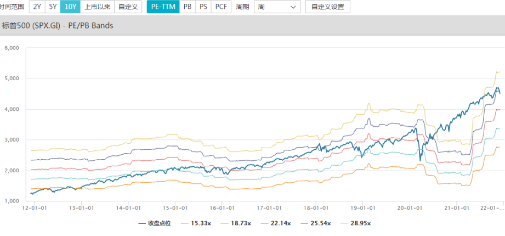The width and height of the screenshot is (505, 236).
Task: Toggle 18.73x band in legend
Action: point(236,223)
